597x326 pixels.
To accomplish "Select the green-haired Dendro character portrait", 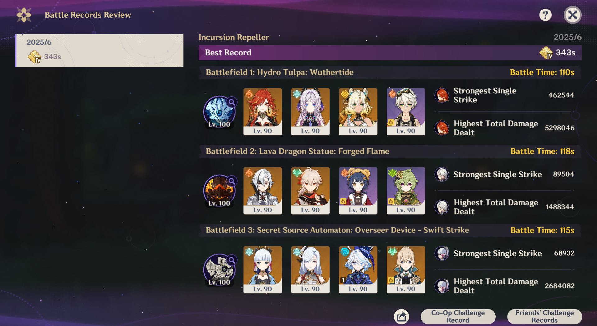I will 406,191.
